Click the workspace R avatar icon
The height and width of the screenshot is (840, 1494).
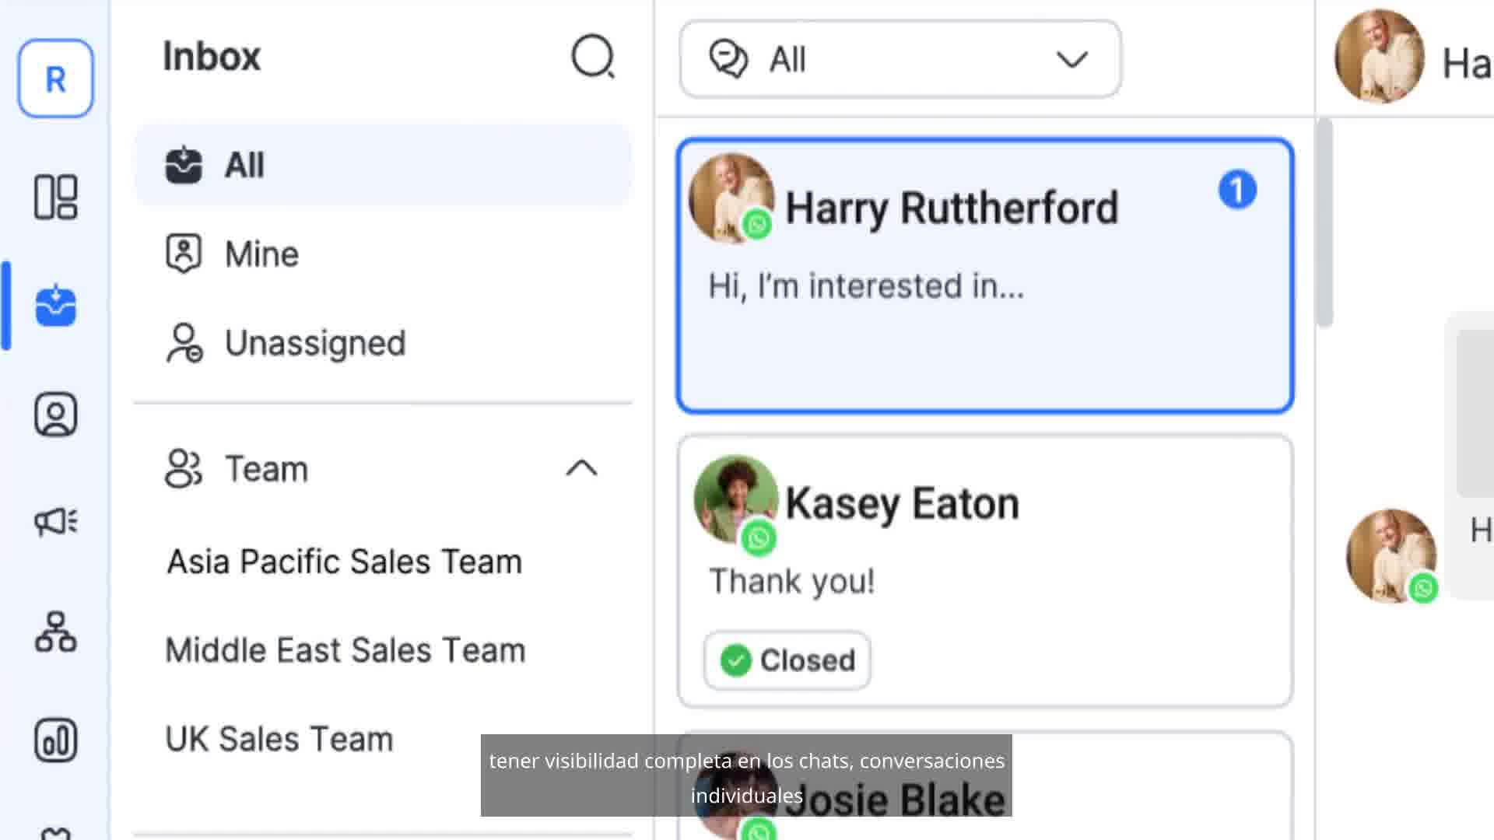pyautogui.click(x=55, y=79)
